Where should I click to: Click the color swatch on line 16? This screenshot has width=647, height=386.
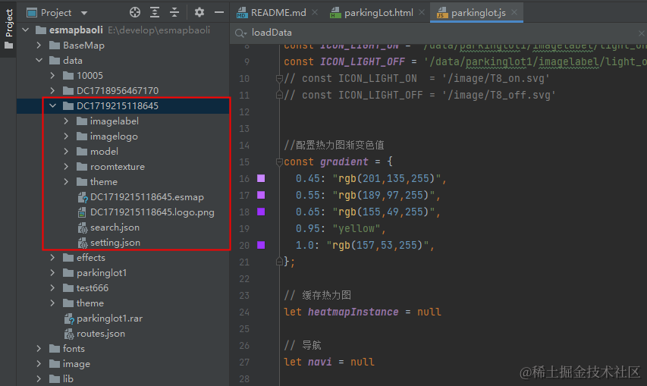click(x=261, y=178)
